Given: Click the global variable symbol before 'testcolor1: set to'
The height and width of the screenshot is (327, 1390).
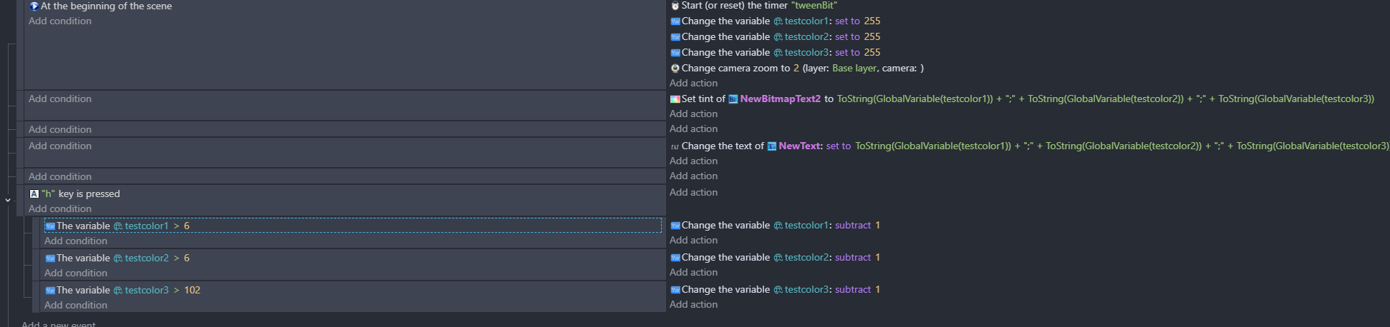Looking at the screenshot, I should 778,21.
